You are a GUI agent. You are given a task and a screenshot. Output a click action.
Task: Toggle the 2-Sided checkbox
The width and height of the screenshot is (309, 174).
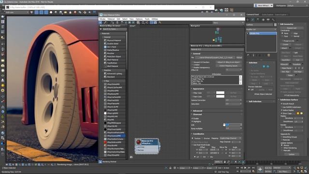192,65
